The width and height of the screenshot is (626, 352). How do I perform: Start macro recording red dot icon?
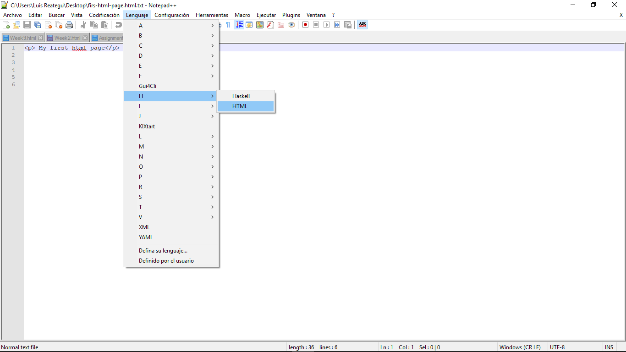click(305, 25)
